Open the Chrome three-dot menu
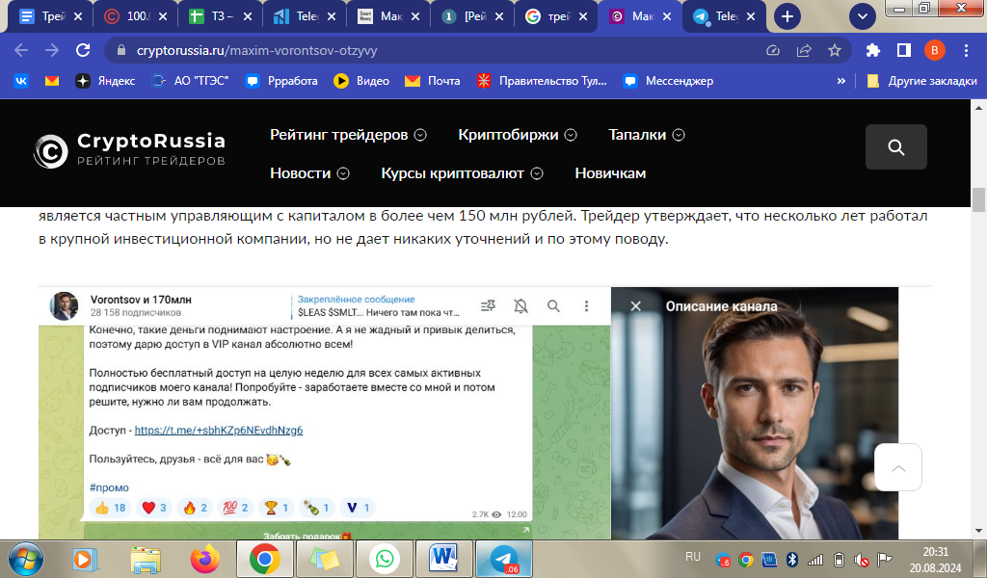The width and height of the screenshot is (987, 578). pyautogui.click(x=966, y=50)
